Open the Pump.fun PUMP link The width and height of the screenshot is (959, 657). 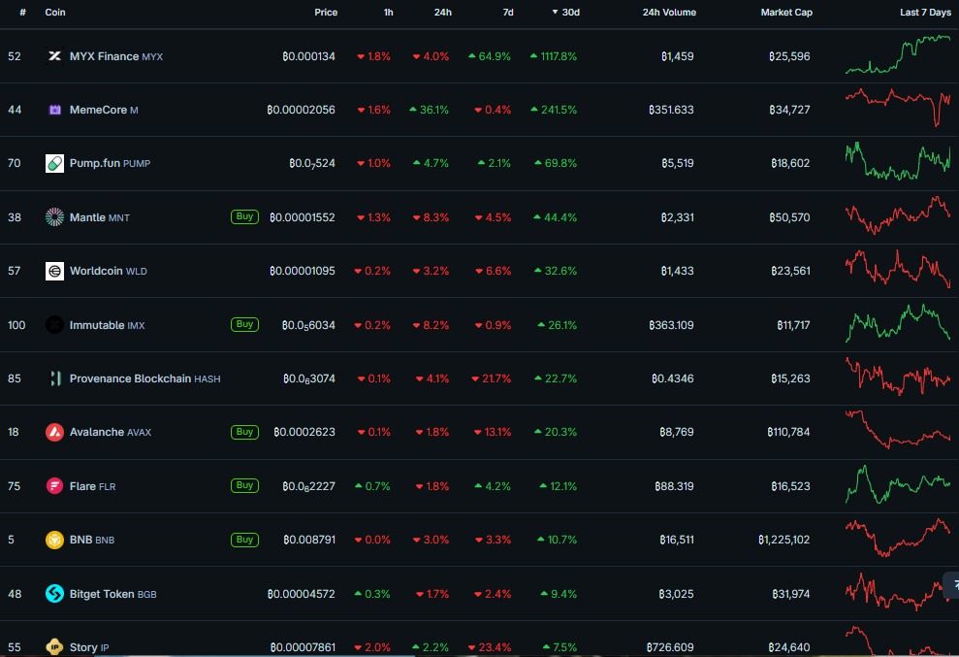[111, 163]
